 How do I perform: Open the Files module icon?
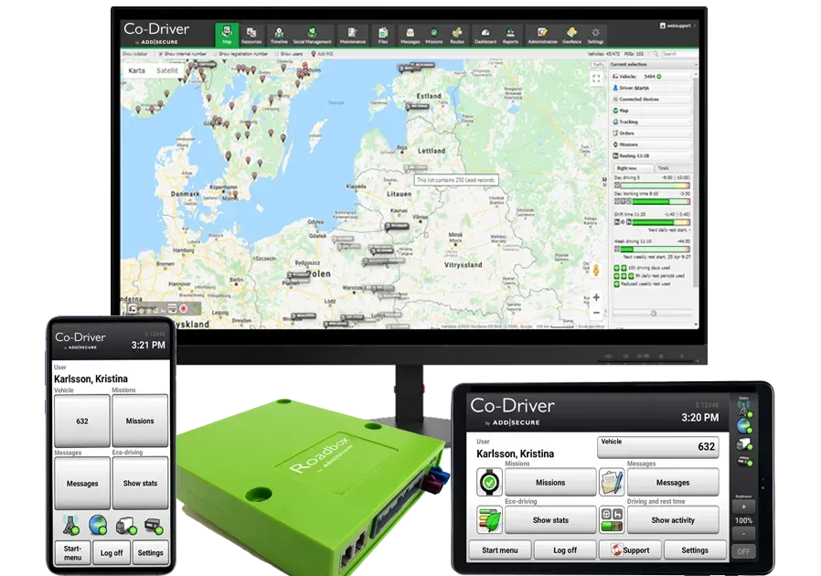(x=381, y=35)
